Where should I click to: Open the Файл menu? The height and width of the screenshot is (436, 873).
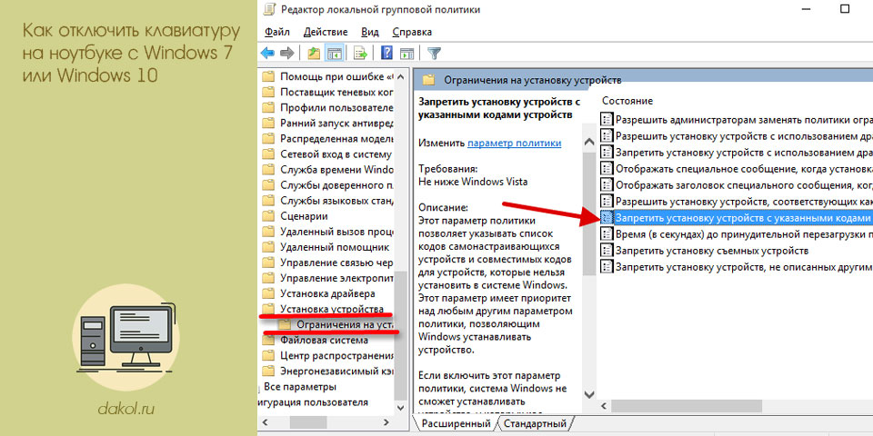point(277,32)
